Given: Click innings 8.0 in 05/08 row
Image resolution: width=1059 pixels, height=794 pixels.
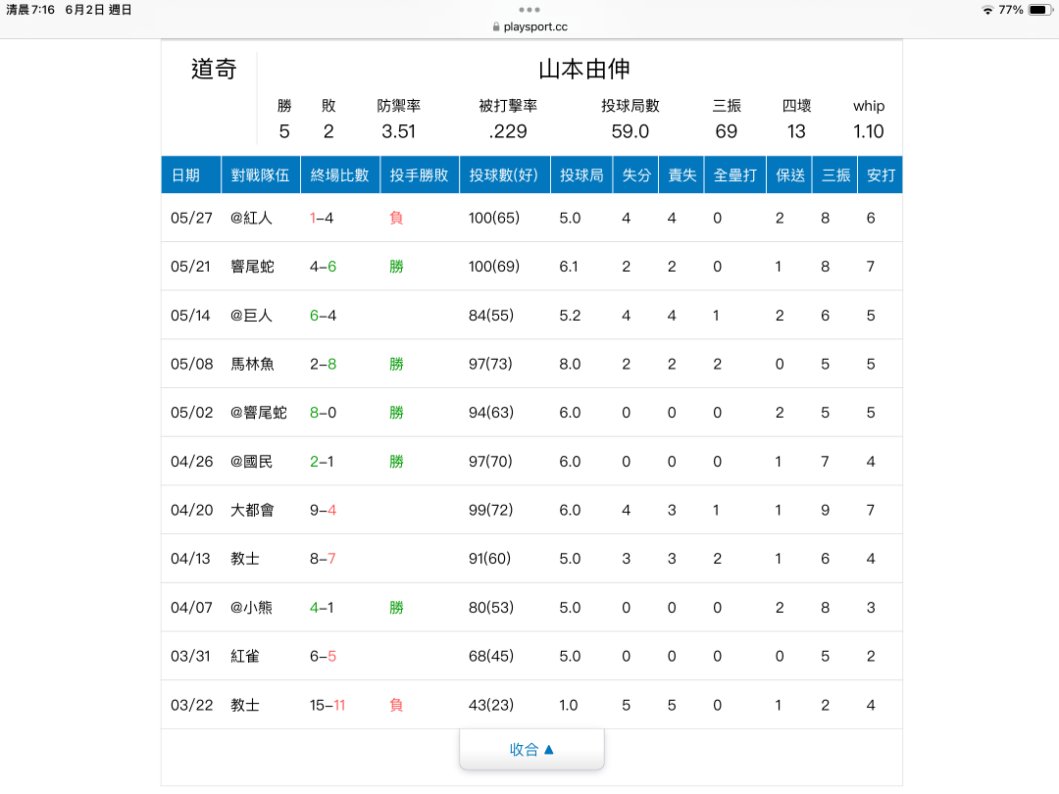Looking at the screenshot, I should point(570,364).
